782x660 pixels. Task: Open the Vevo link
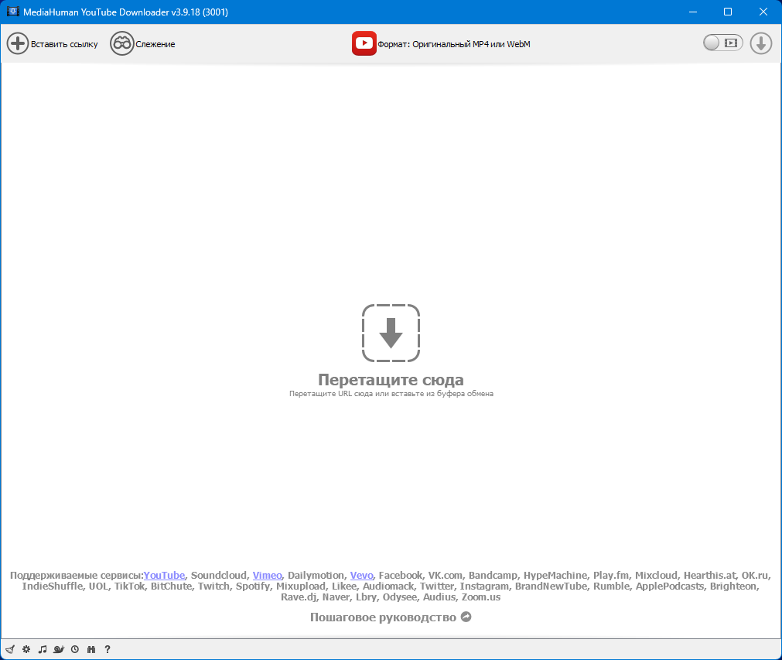[x=361, y=575]
